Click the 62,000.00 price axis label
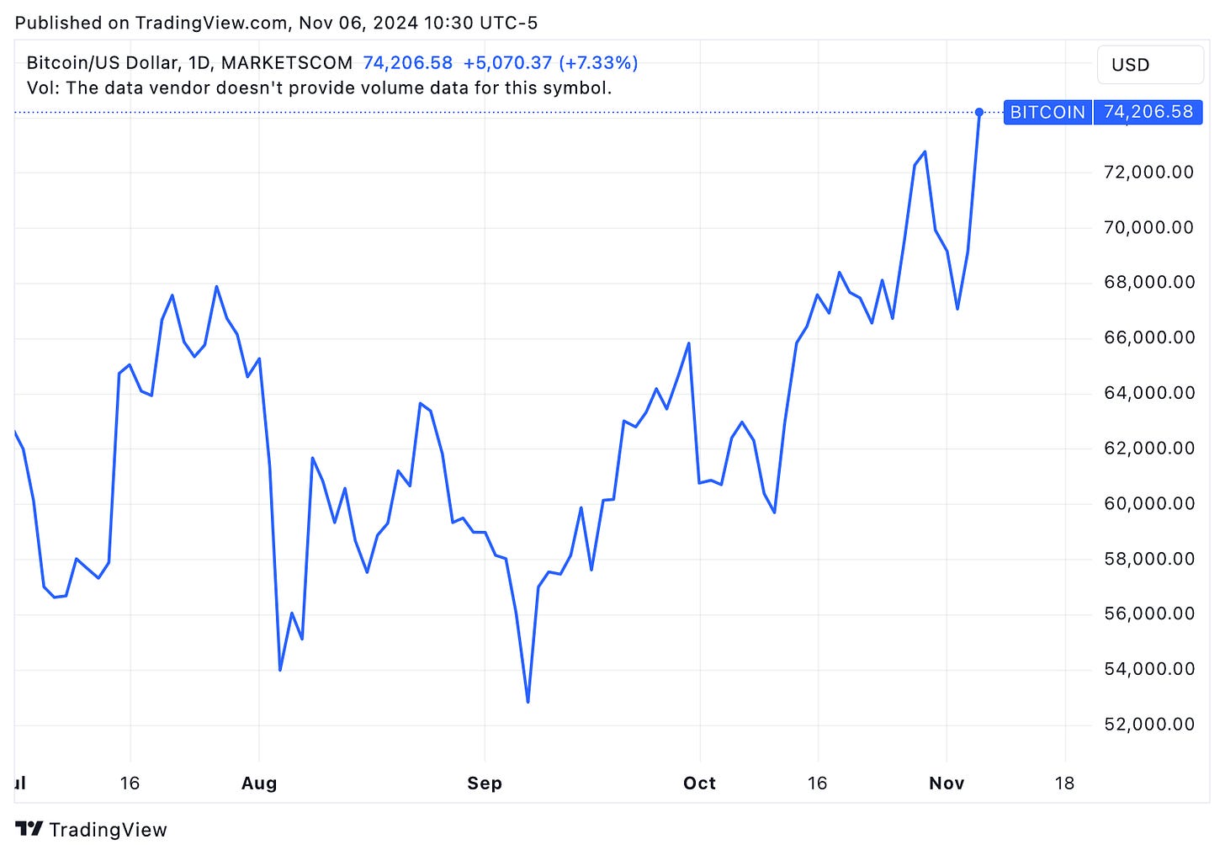 (x=1148, y=448)
